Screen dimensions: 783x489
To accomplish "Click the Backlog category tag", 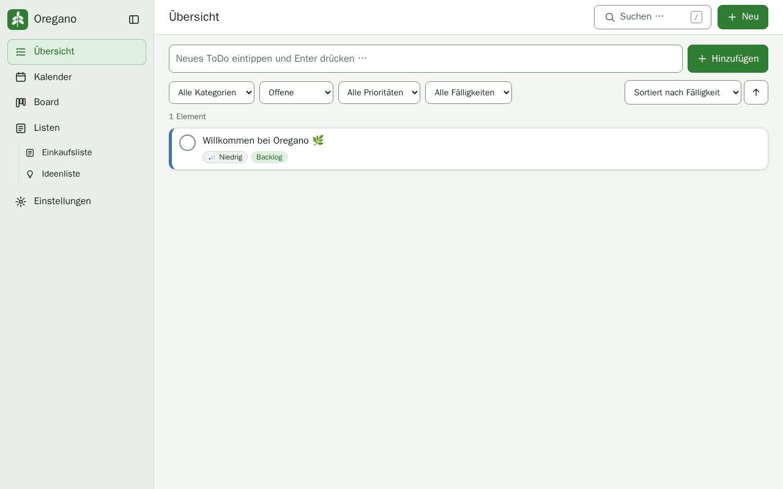I will tap(269, 157).
